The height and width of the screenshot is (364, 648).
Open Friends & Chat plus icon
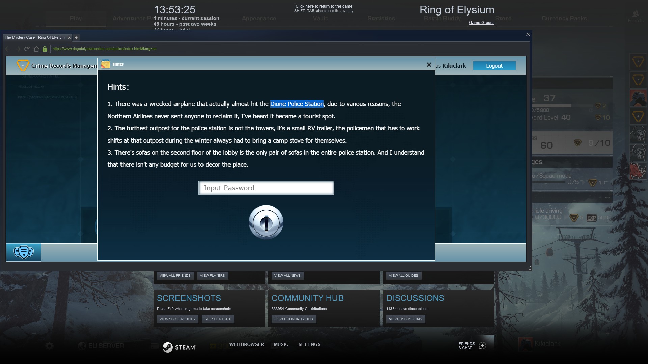[x=482, y=346]
